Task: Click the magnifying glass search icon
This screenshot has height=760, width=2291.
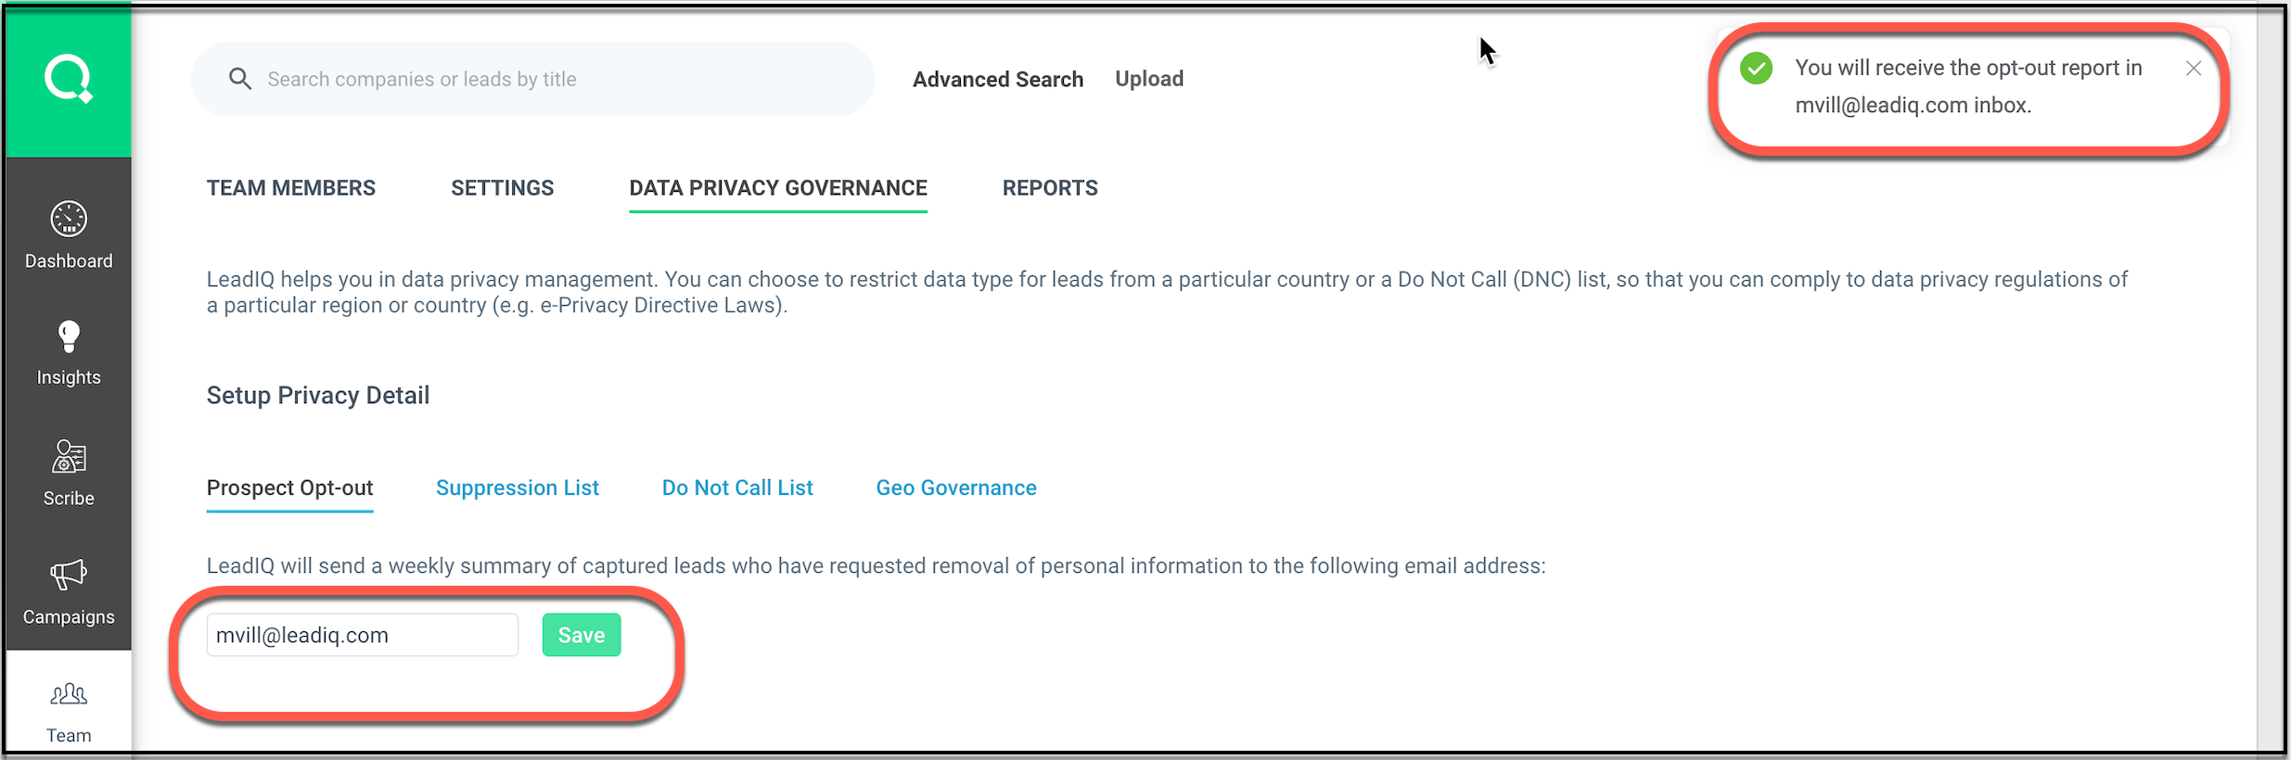Action: (x=240, y=80)
